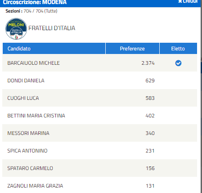The image size is (202, 193).
Task: Click the CHIUDI close button
Action: point(188,1)
